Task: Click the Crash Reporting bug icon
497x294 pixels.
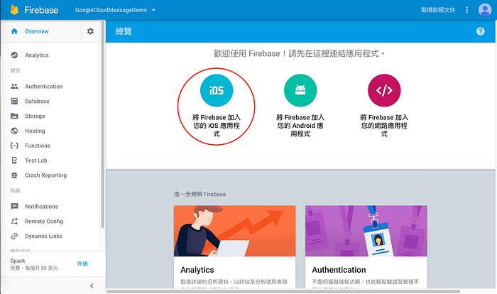Action: [14, 175]
